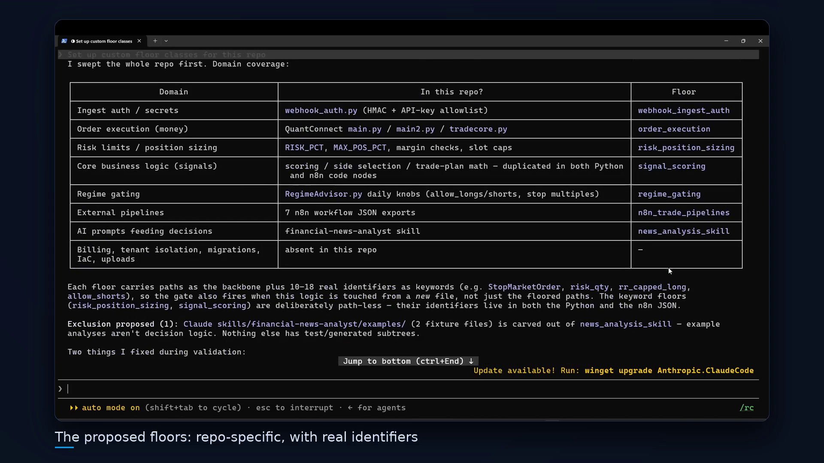This screenshot has width=824, height=463.
Task: Click the RISK_PCT identifier
Action: pyautogui.click(x=304, y=147)
